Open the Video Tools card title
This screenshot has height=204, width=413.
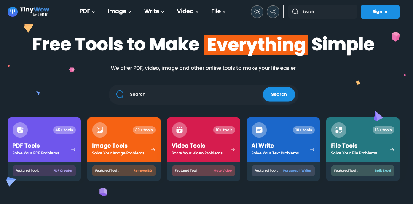click(x=188, y=146)
